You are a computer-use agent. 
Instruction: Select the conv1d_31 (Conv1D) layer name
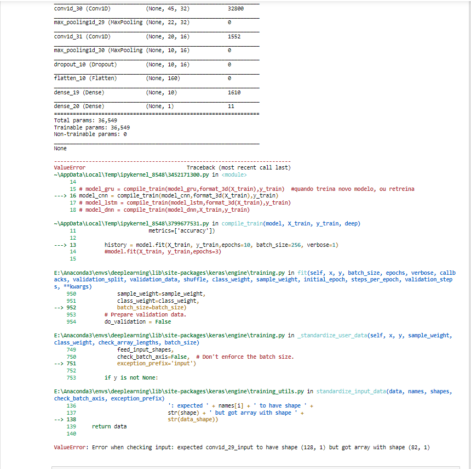click(82, 37)
